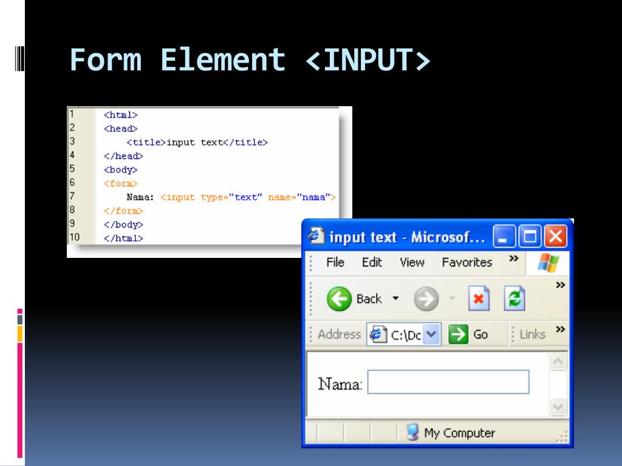Expand the Address bar dropdown
This screenshot has height=466, width=622.
tap(432, 334)
